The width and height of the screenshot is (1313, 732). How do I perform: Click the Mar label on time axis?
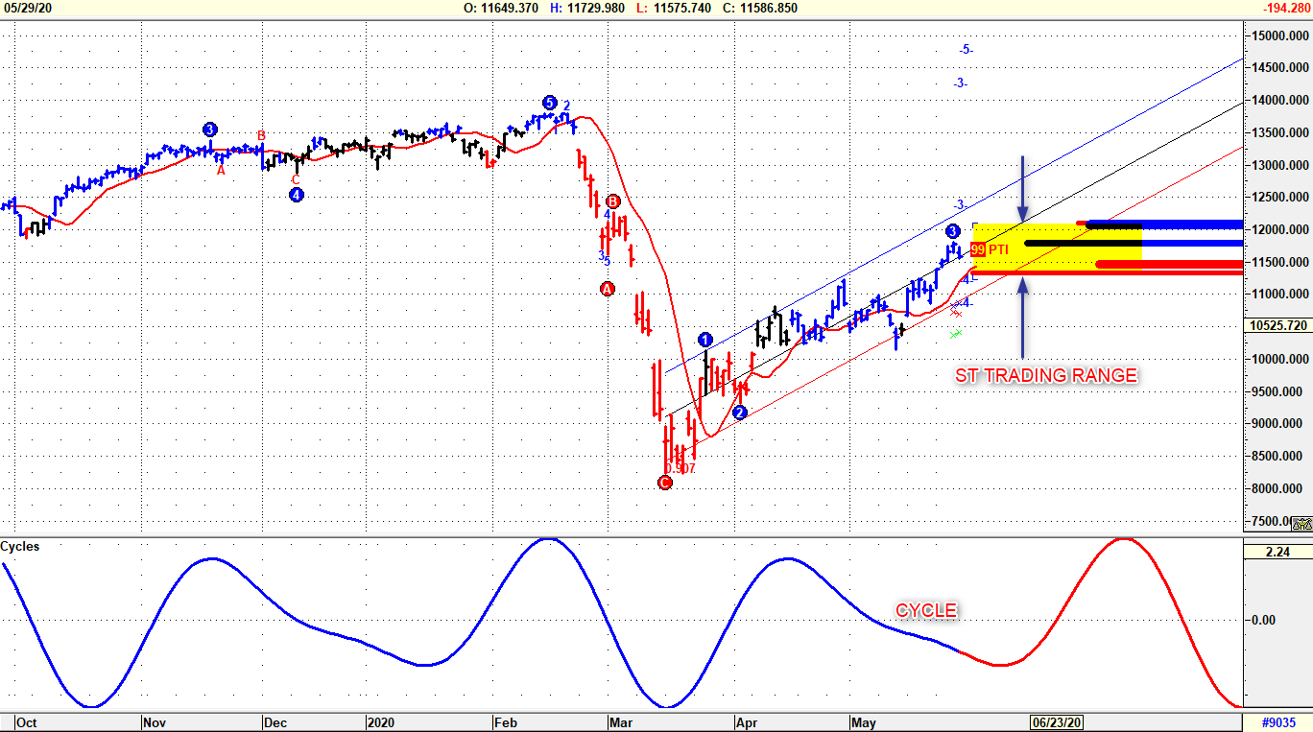point(620,722)
